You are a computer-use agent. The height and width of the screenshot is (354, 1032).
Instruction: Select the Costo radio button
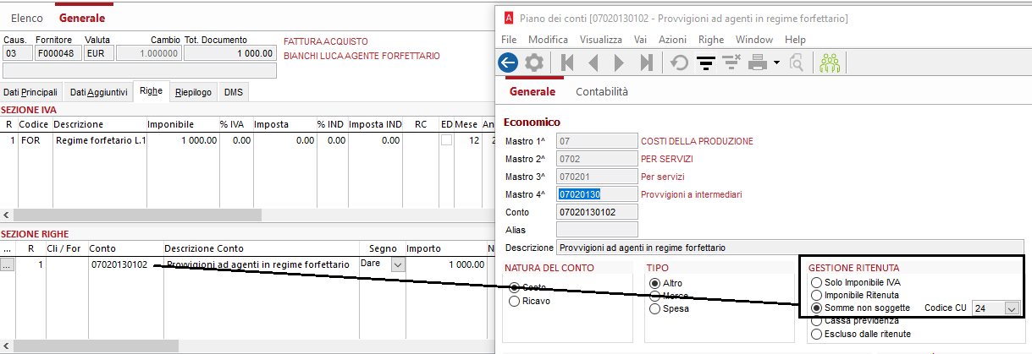coord(514,287)
